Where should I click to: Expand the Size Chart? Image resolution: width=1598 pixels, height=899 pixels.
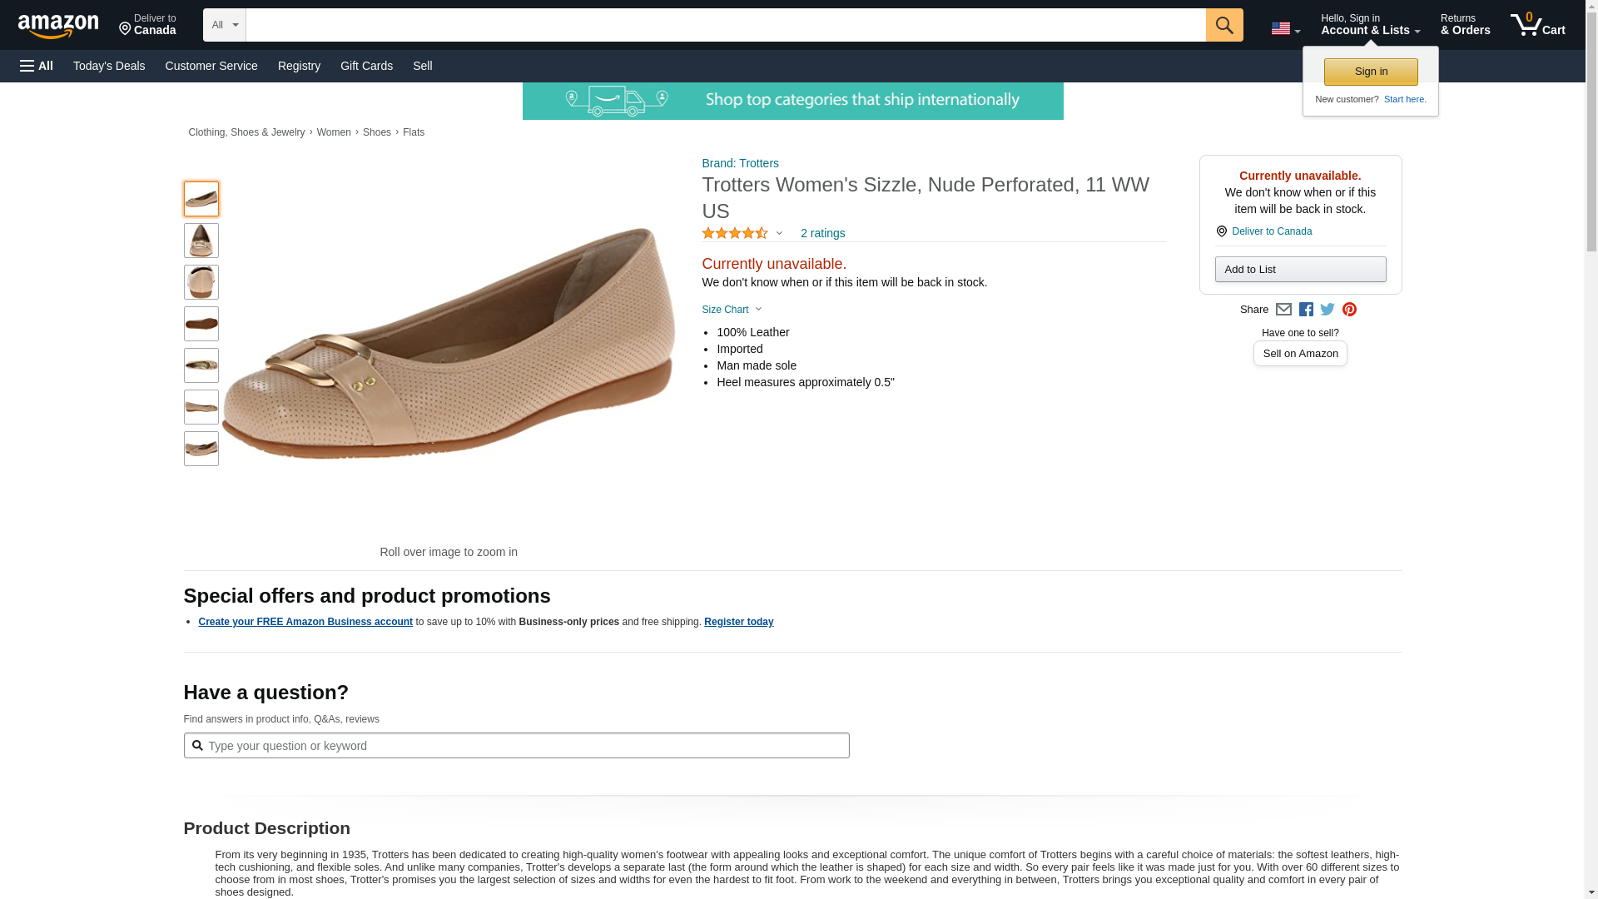(x=732, y=310)
